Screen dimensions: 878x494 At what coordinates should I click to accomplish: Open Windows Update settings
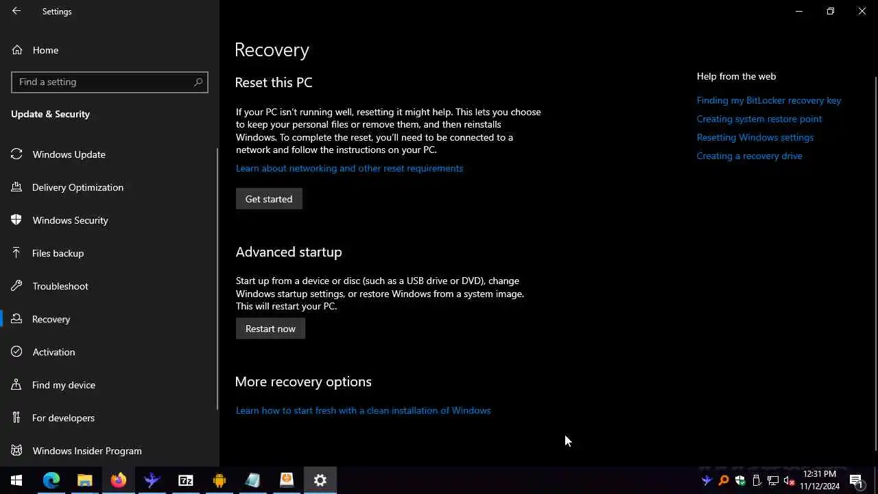point(108,154)
